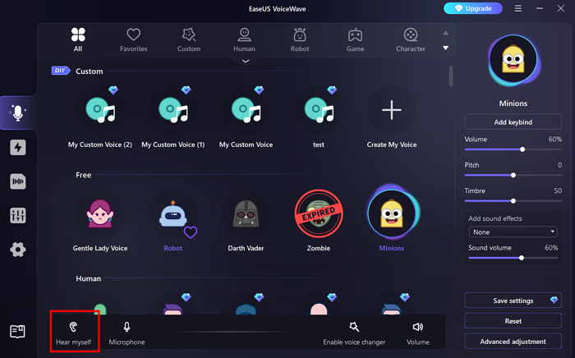Open the hamburger menu in title bar
The image size is (575, 358).
pos(517,8)
